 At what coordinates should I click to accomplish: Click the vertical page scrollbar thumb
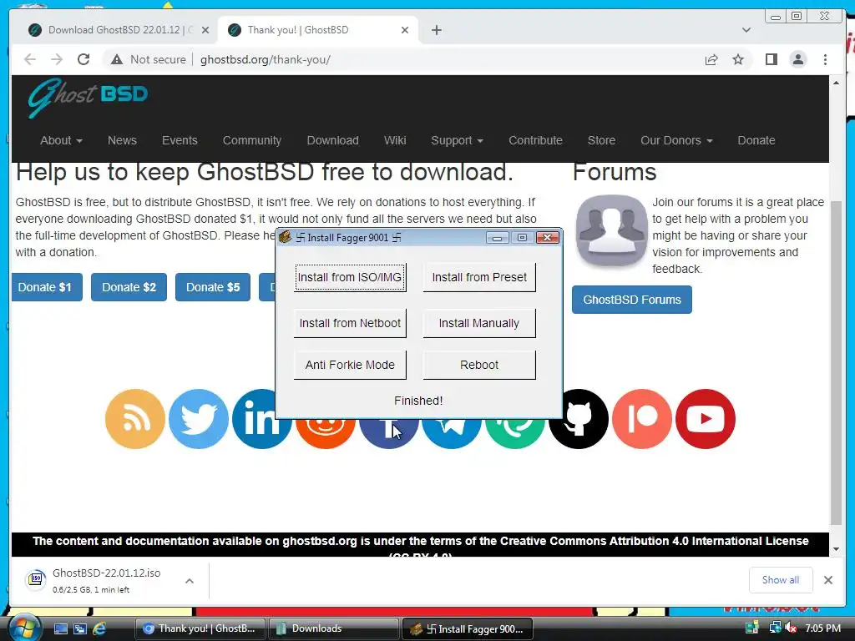click(836, 362)
